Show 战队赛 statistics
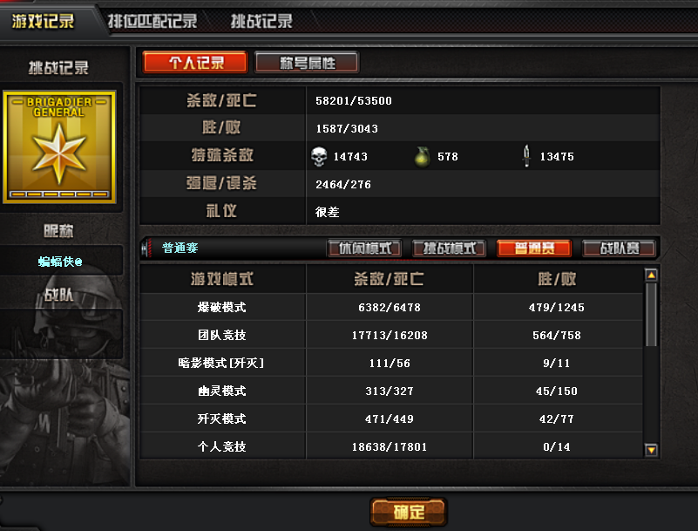 (x=620, y=248)
